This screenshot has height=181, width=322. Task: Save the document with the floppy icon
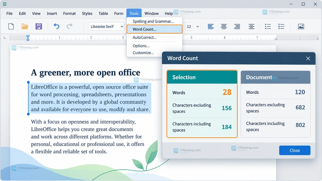point(39,26)
